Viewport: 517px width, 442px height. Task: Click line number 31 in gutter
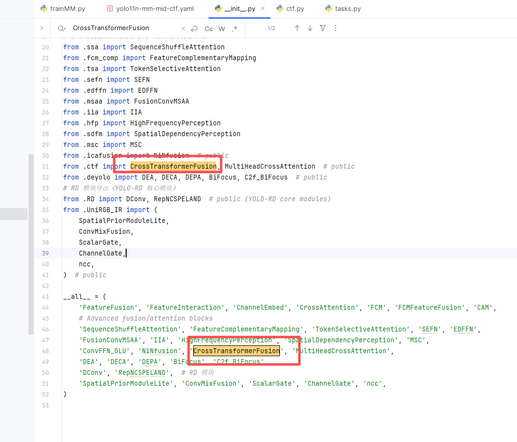[x=45, y=167]
